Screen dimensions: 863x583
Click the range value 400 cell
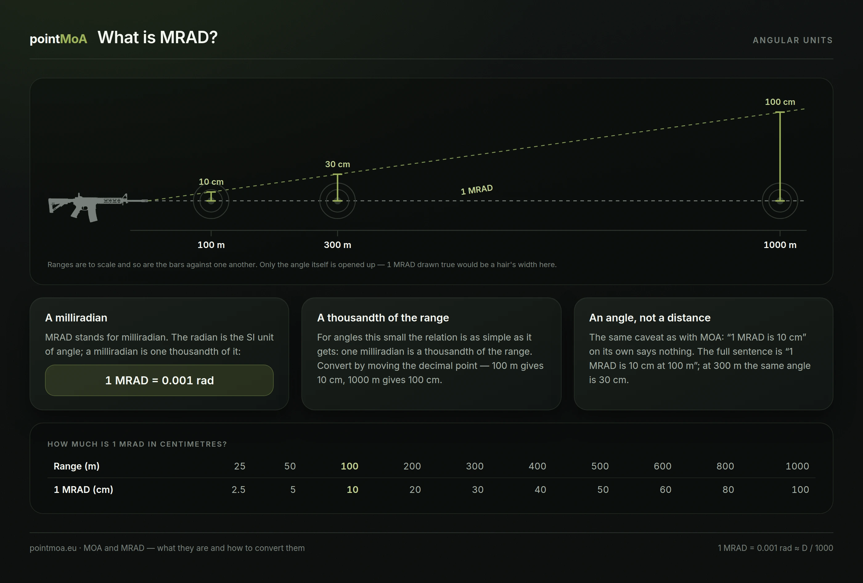pyautogui.click(x=537, y=466)
